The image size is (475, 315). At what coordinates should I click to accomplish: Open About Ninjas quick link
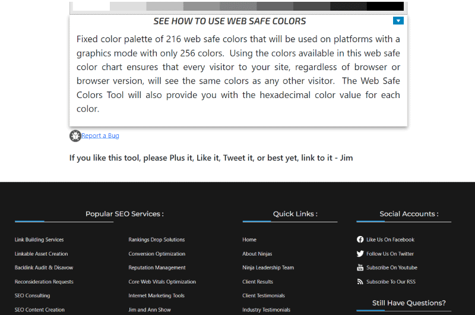pyautogui.click(x=257, y=254)
